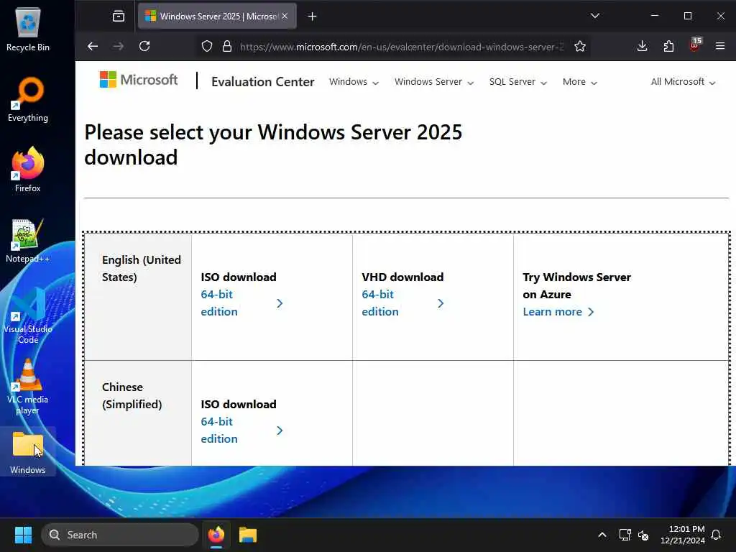Click the network status tray icon
The height and width of the screenshot is (552, 736).
tap(625, 535)
